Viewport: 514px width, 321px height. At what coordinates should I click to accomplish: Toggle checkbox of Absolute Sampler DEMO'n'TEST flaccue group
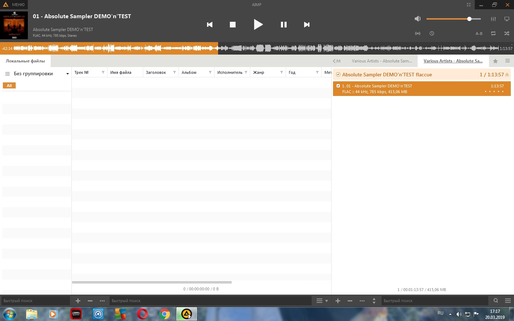[x=338, y=75]
